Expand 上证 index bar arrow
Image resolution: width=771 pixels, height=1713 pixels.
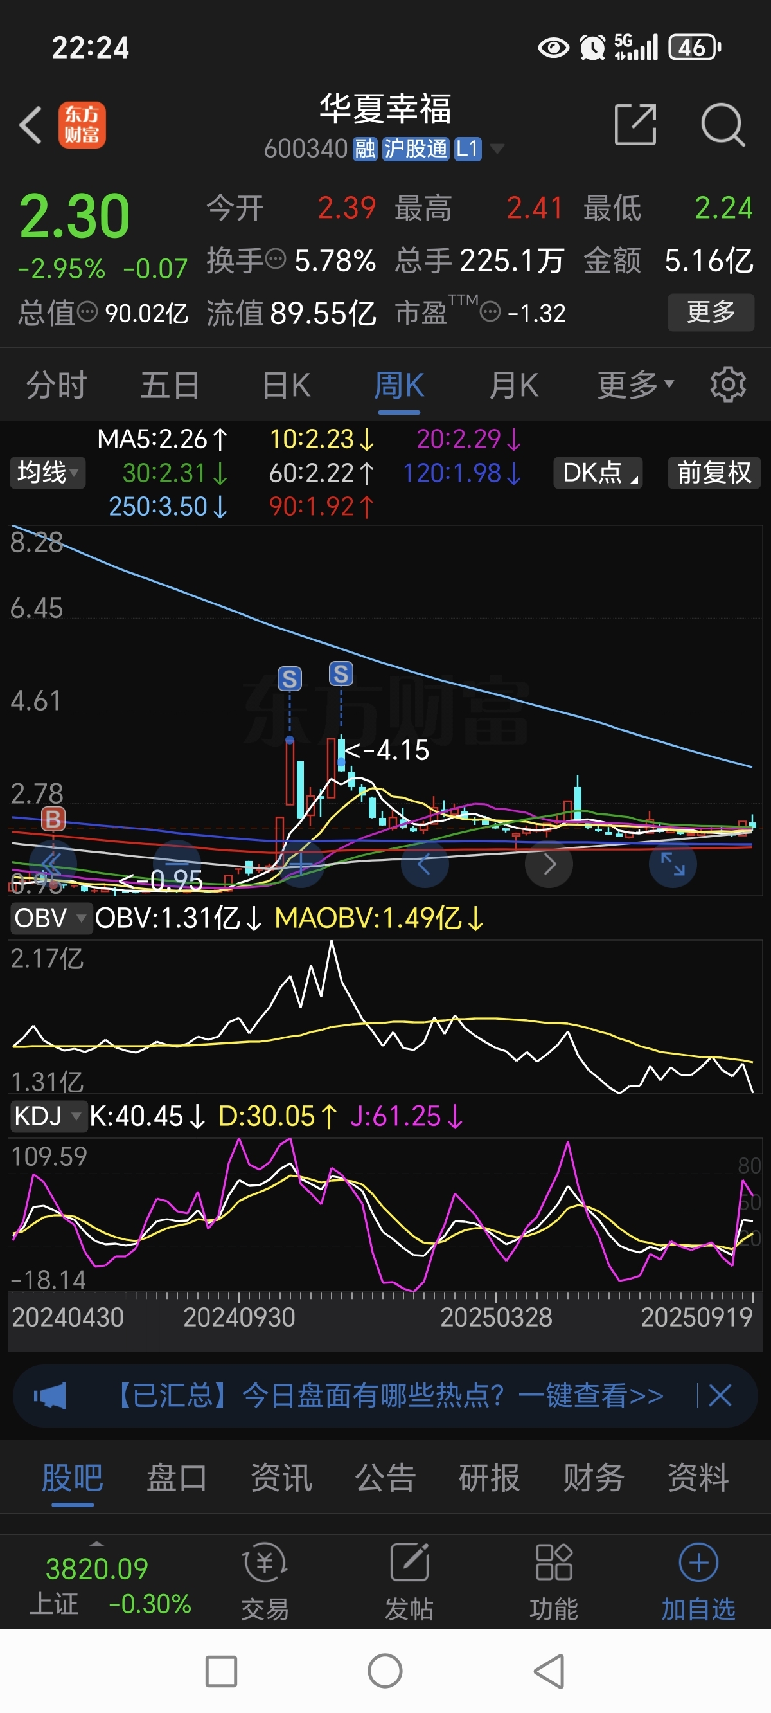(x=97, y=1543)
